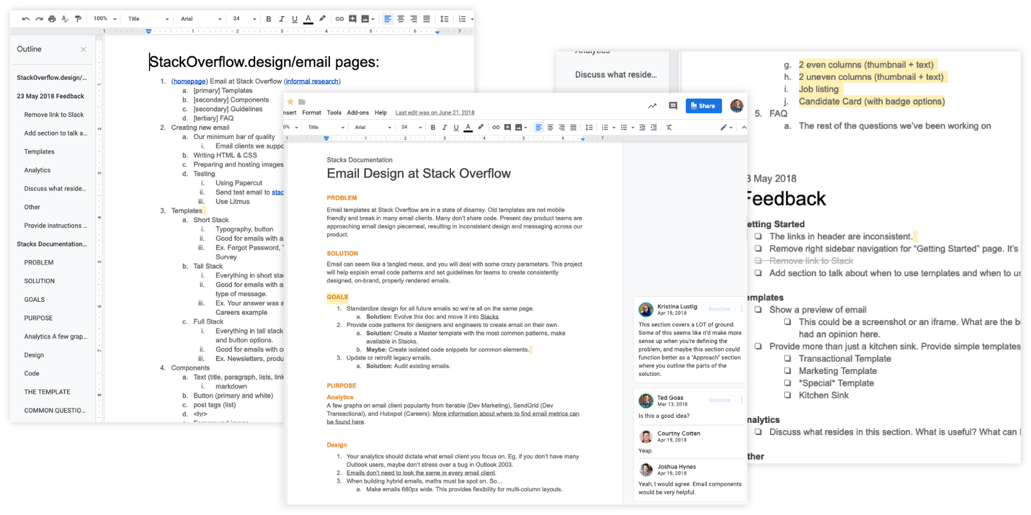Select paint format tool in left document

point(78,19)
